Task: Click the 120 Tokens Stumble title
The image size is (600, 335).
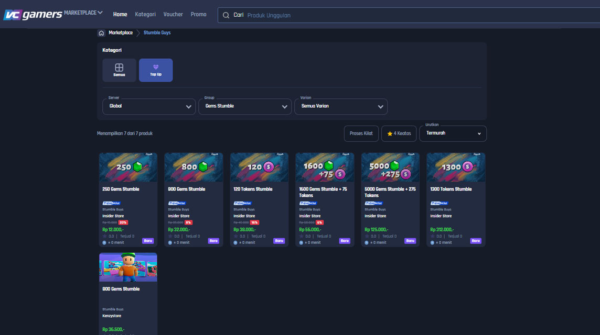Action: tap(253, 189)
